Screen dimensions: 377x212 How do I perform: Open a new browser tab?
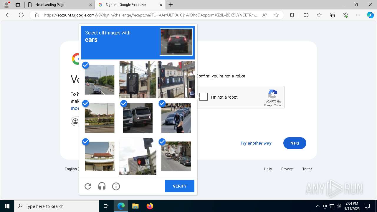171,5
